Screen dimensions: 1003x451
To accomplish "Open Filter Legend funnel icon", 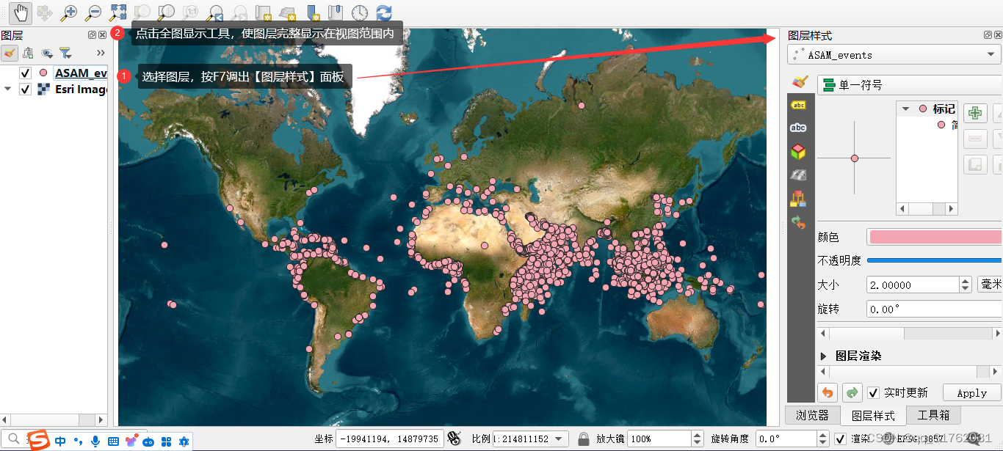I will [65, 53].
